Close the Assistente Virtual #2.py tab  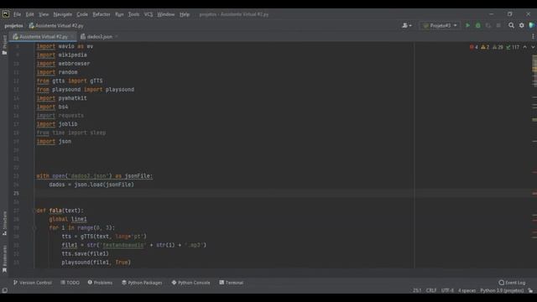72,37
